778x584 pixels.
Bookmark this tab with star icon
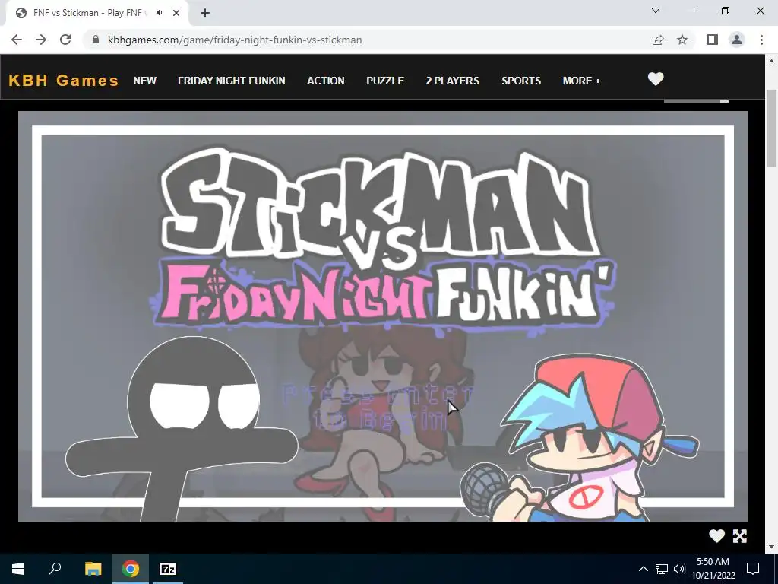pos(682,40)
